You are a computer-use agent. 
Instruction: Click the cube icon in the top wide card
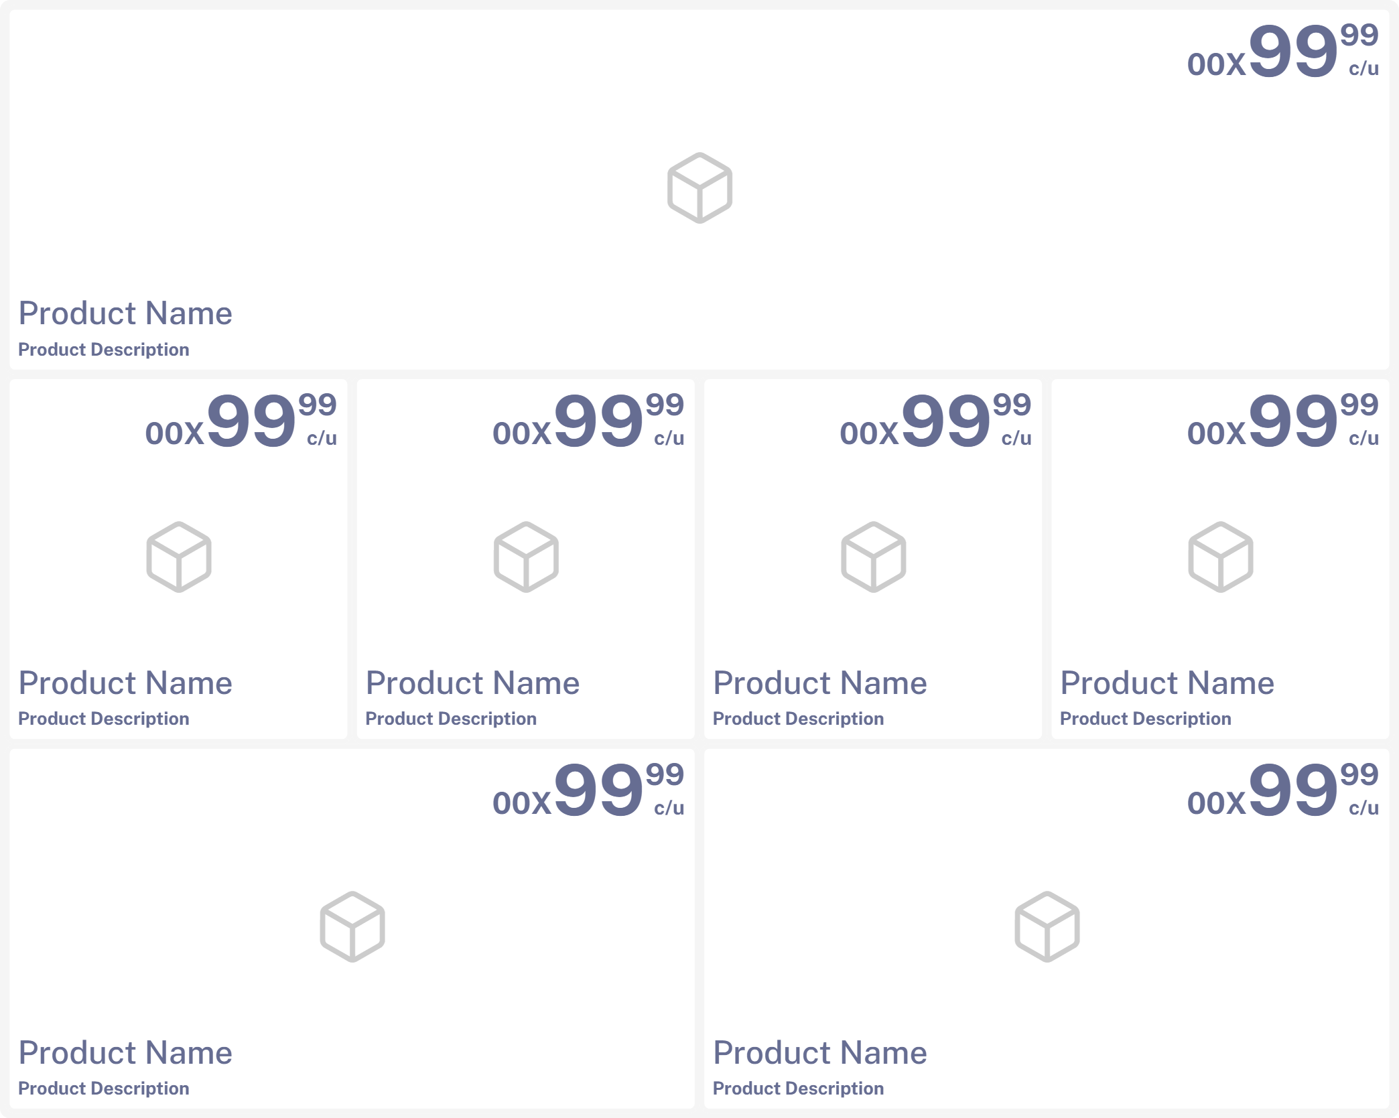tap(699, 188)
